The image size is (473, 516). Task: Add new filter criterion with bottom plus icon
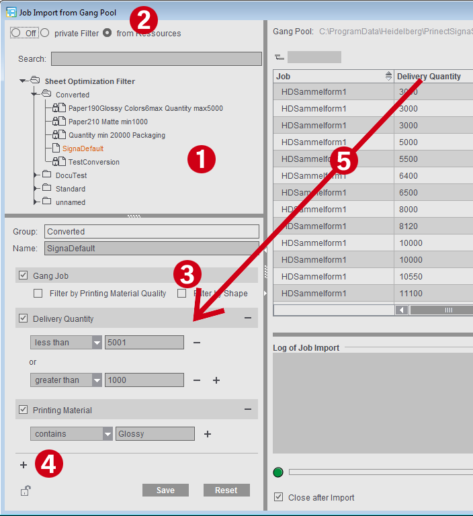coord(24,465)
